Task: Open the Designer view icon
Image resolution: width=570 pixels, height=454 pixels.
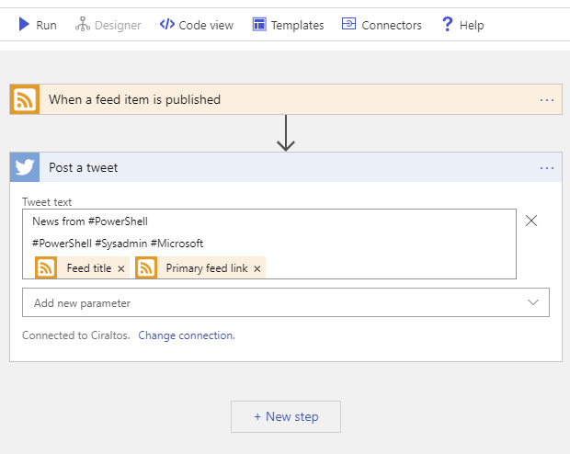Action: (83, 24)
